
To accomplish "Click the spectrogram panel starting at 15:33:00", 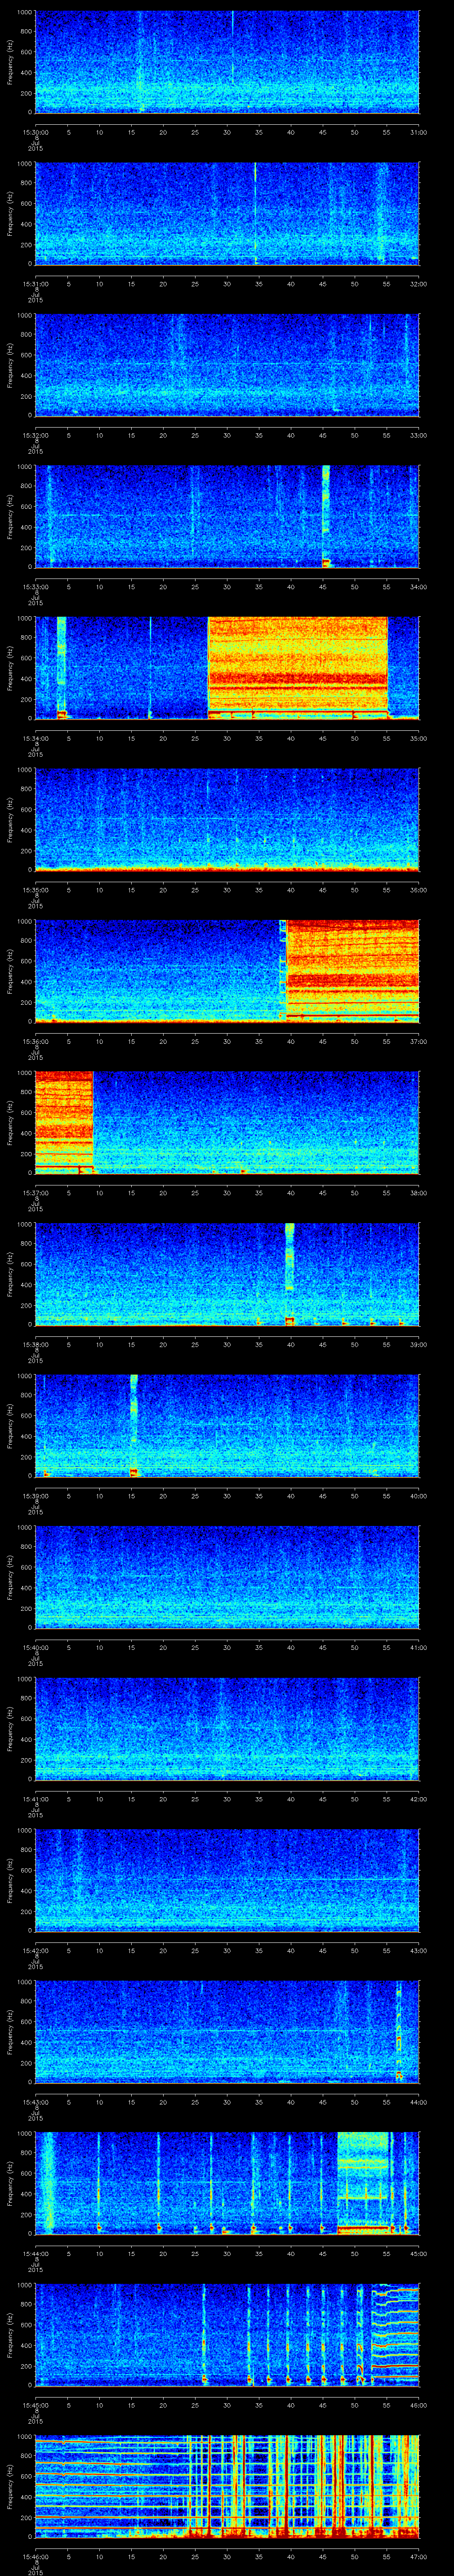I will (x=227, y=517).
